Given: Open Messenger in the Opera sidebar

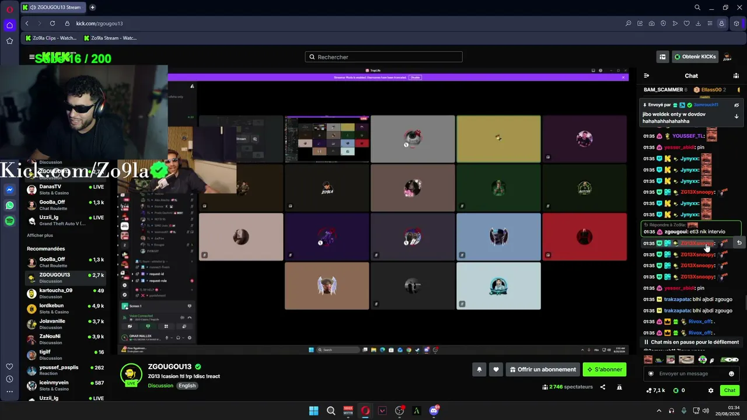Looking at the screenshot, I should 9,190.
